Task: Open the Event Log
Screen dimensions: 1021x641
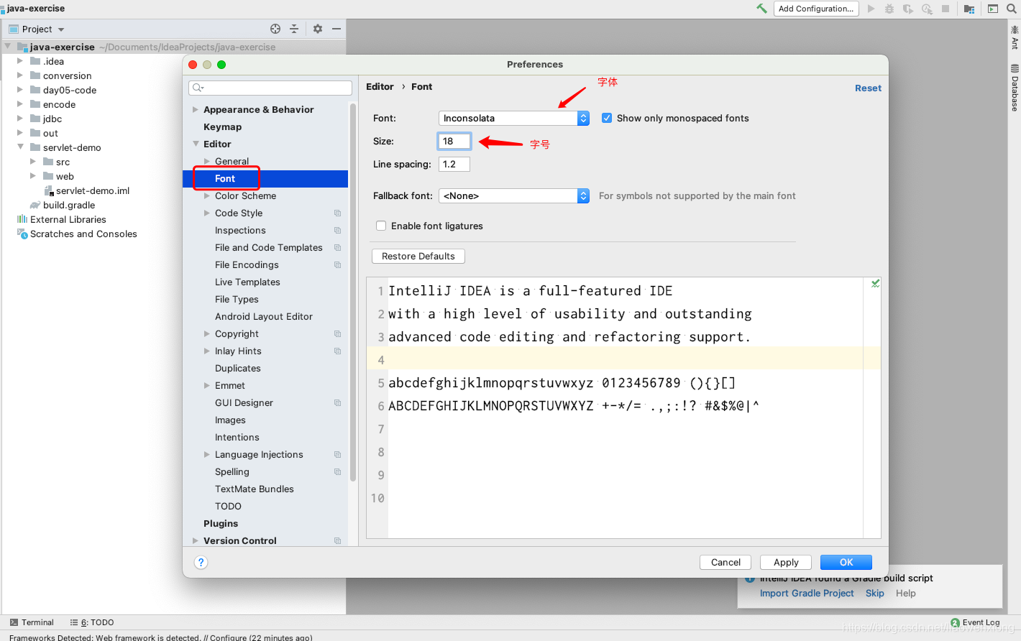Action: [x=975, y=622]
